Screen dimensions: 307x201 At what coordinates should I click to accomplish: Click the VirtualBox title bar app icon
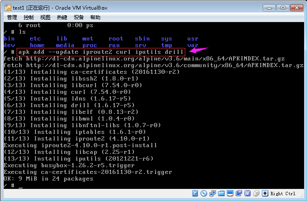click(x=8, y=8)
